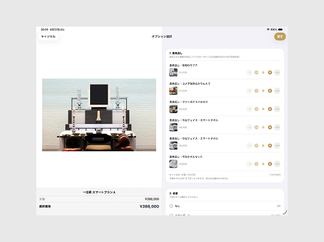This screenshot has height=242, width=324.
Task: Open the フリーズドライみそ汁 product thumbnail
Action: pyautogui.click(x=173, y=109)
